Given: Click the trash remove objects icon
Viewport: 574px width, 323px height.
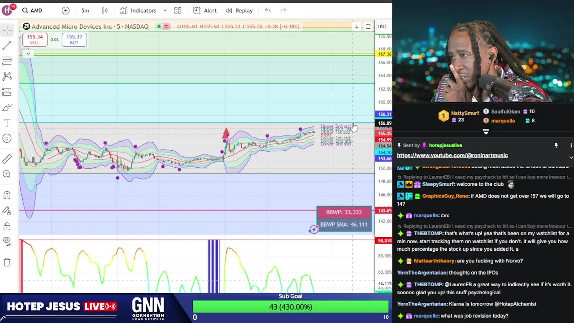Looking at the screenshot, I should coord(7,262).
